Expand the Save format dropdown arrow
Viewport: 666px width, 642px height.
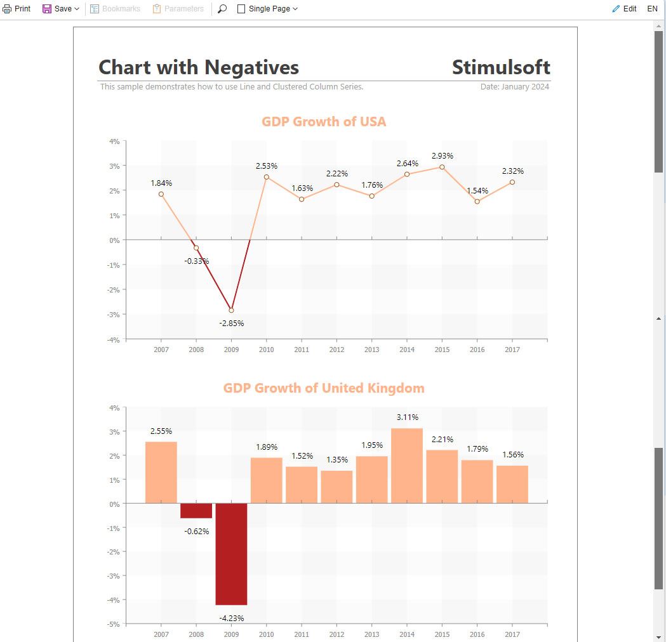(77, 8)
